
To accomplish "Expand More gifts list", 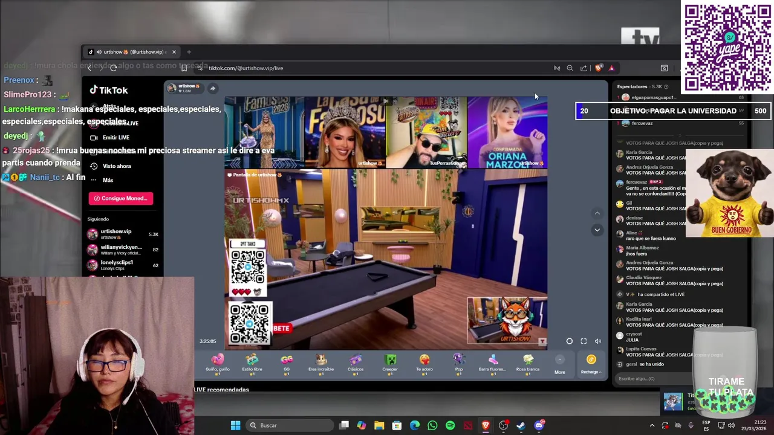I will (560, 365).
